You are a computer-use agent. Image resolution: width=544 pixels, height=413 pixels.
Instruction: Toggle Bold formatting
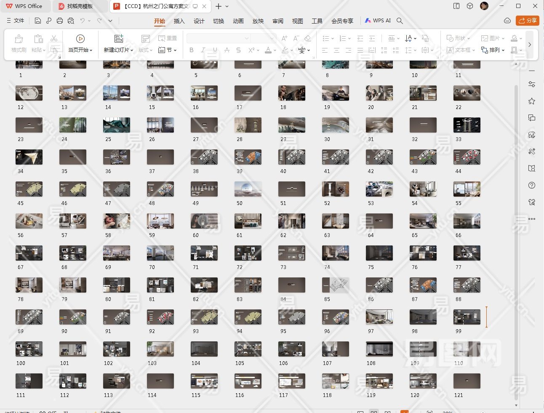(x=192, y=50)
